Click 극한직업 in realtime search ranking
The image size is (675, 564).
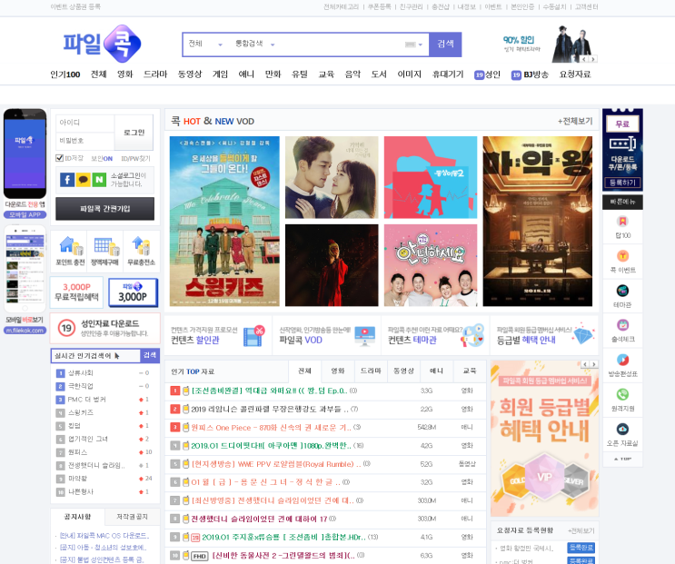81,386
